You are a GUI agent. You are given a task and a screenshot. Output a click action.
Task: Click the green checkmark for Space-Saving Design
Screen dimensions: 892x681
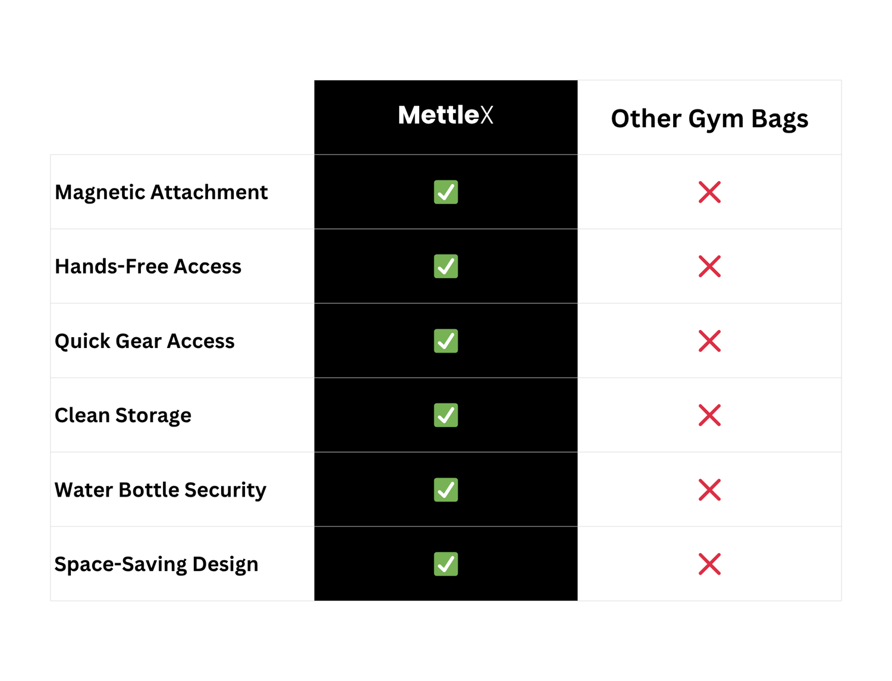pos(446,564)
